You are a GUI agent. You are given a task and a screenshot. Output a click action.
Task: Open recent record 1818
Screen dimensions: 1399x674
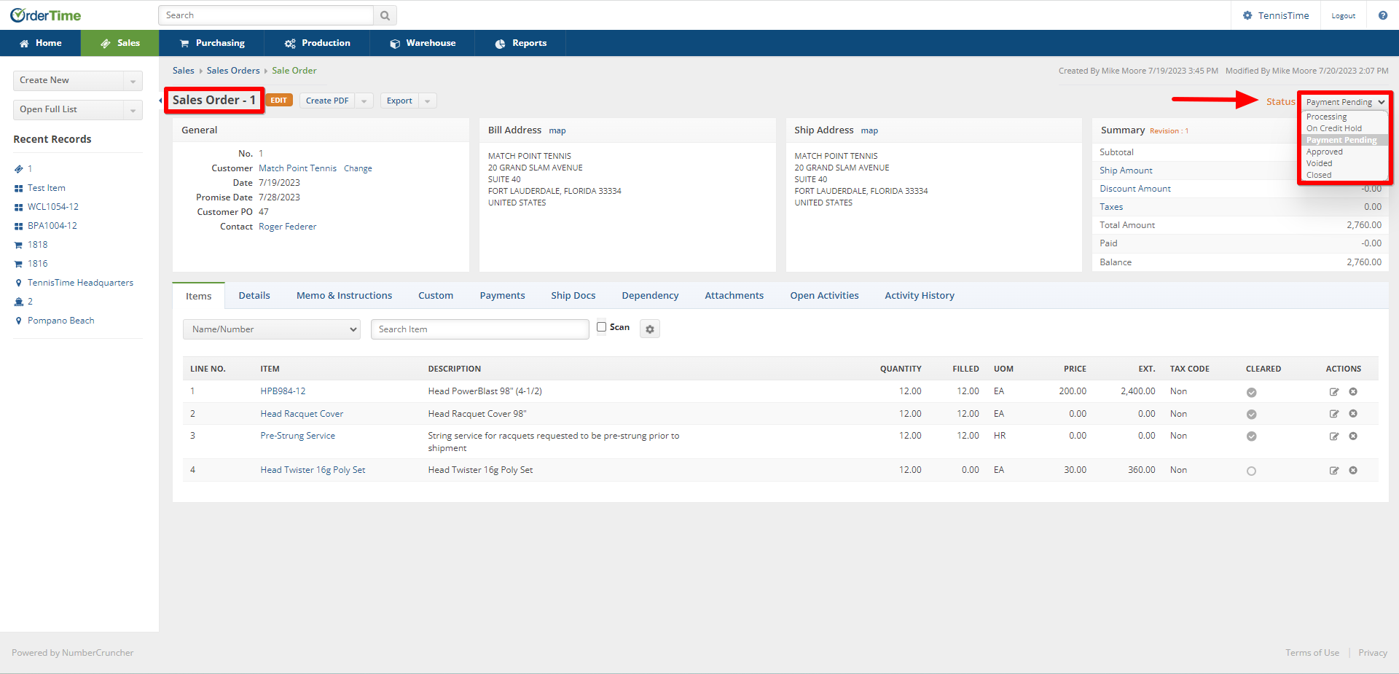(x=38, y=245)
